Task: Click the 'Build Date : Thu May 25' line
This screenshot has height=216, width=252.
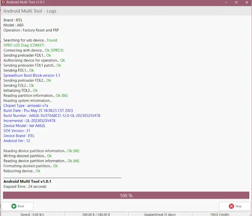Action: (x=38, y=111)
